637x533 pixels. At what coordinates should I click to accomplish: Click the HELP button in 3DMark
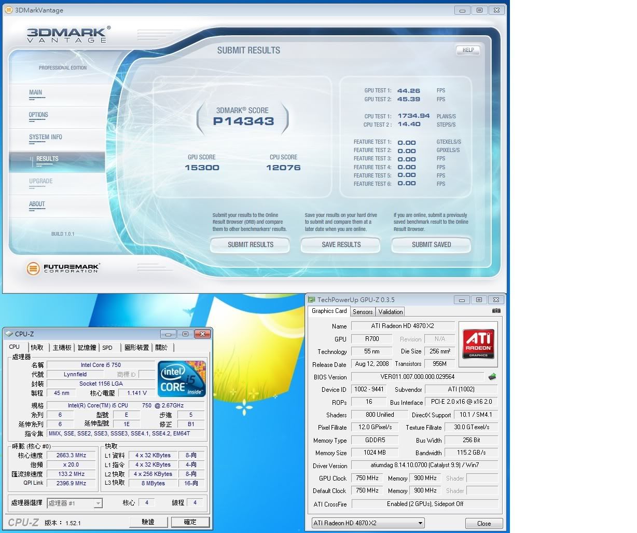(x=468, y=50)
